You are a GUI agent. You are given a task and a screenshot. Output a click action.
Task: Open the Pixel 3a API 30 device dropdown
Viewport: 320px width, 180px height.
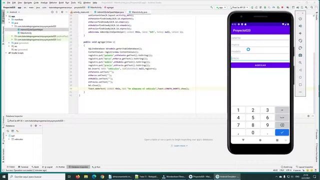coord(238,7)
